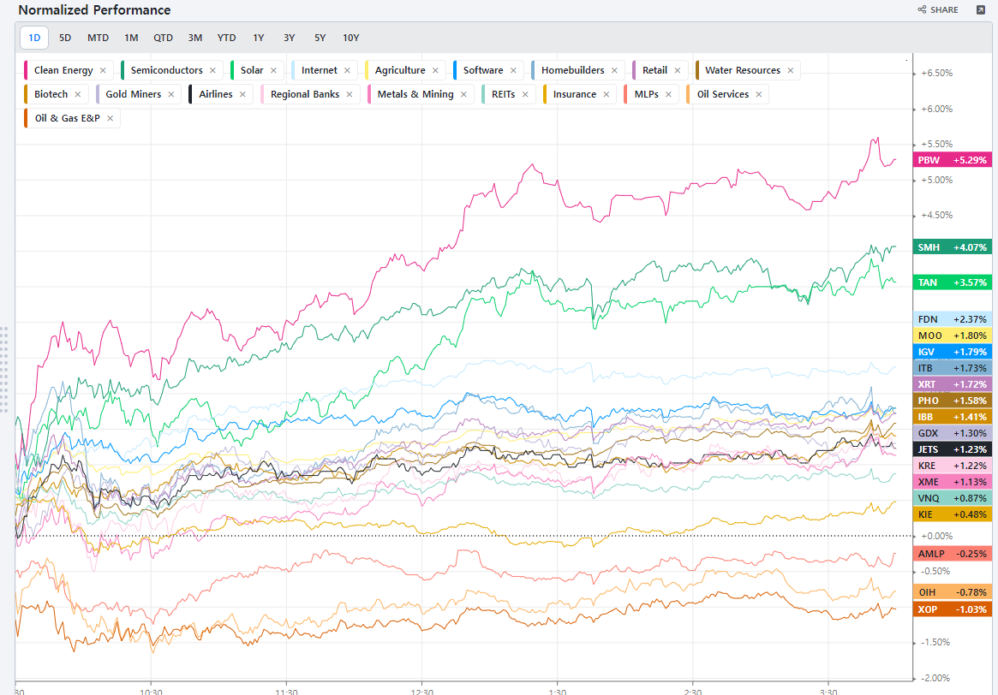998x695 pixels.
Task: Switch to the YTD time range
Action: click(x=226, y=38)
